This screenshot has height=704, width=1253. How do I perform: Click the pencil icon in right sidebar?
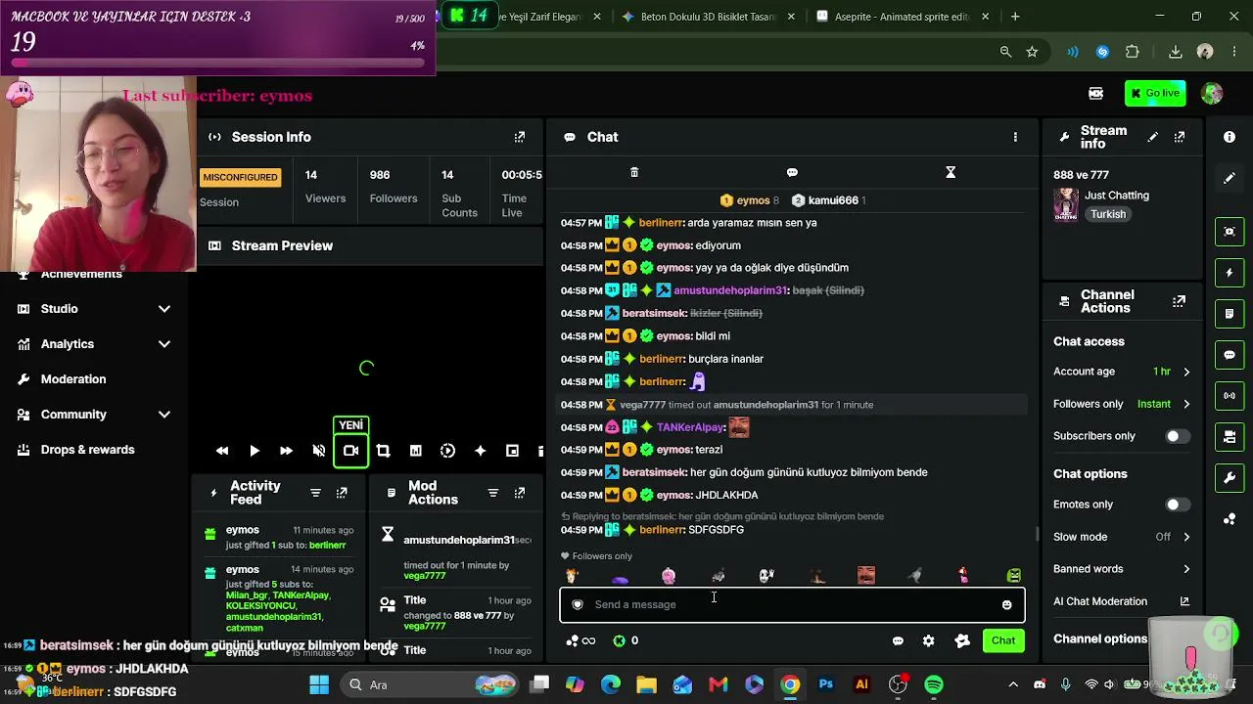(1230, 179)
